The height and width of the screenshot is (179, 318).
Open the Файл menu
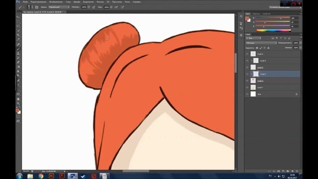click(x=25, y=2)
